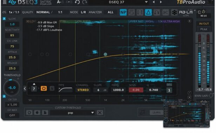Click the lower small square zoom icon
216x133 pixels.
pos(189,97)
